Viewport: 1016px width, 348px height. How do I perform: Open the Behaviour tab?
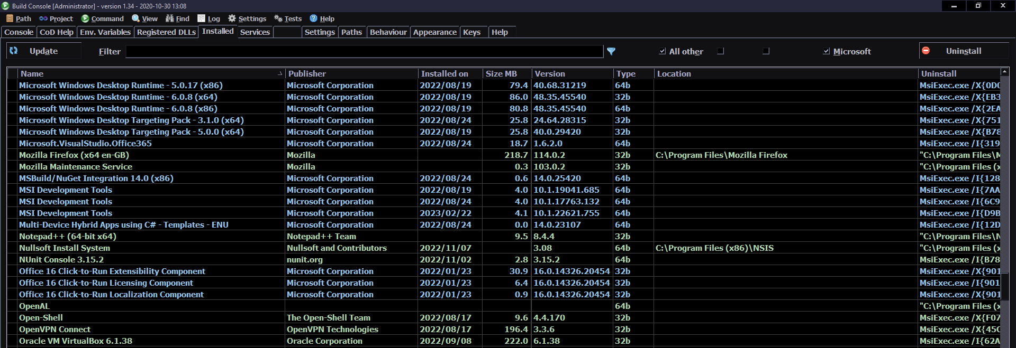[388, 32]
